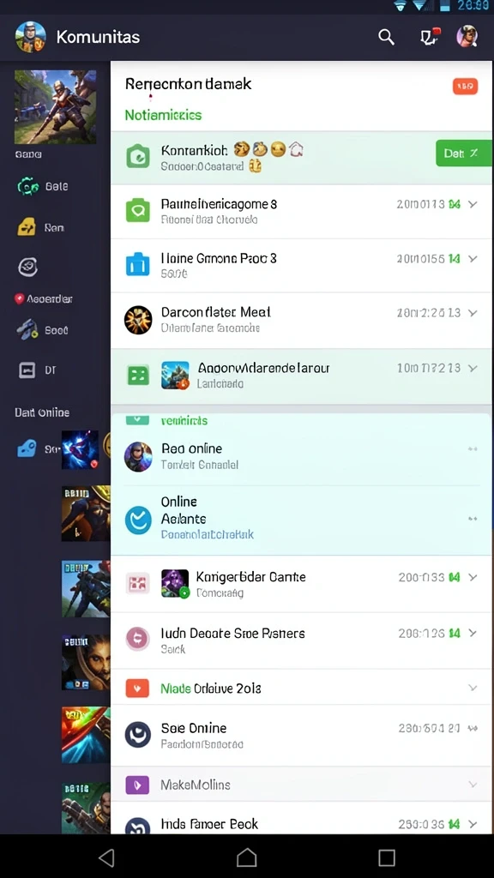Expand the Kongertidar Oamte row chevron
494x878 pixels.
[473, 577]
